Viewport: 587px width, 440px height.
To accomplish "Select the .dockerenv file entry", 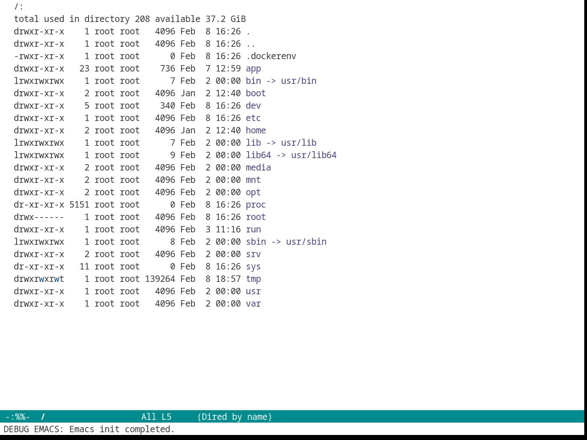I will [271, 56].
